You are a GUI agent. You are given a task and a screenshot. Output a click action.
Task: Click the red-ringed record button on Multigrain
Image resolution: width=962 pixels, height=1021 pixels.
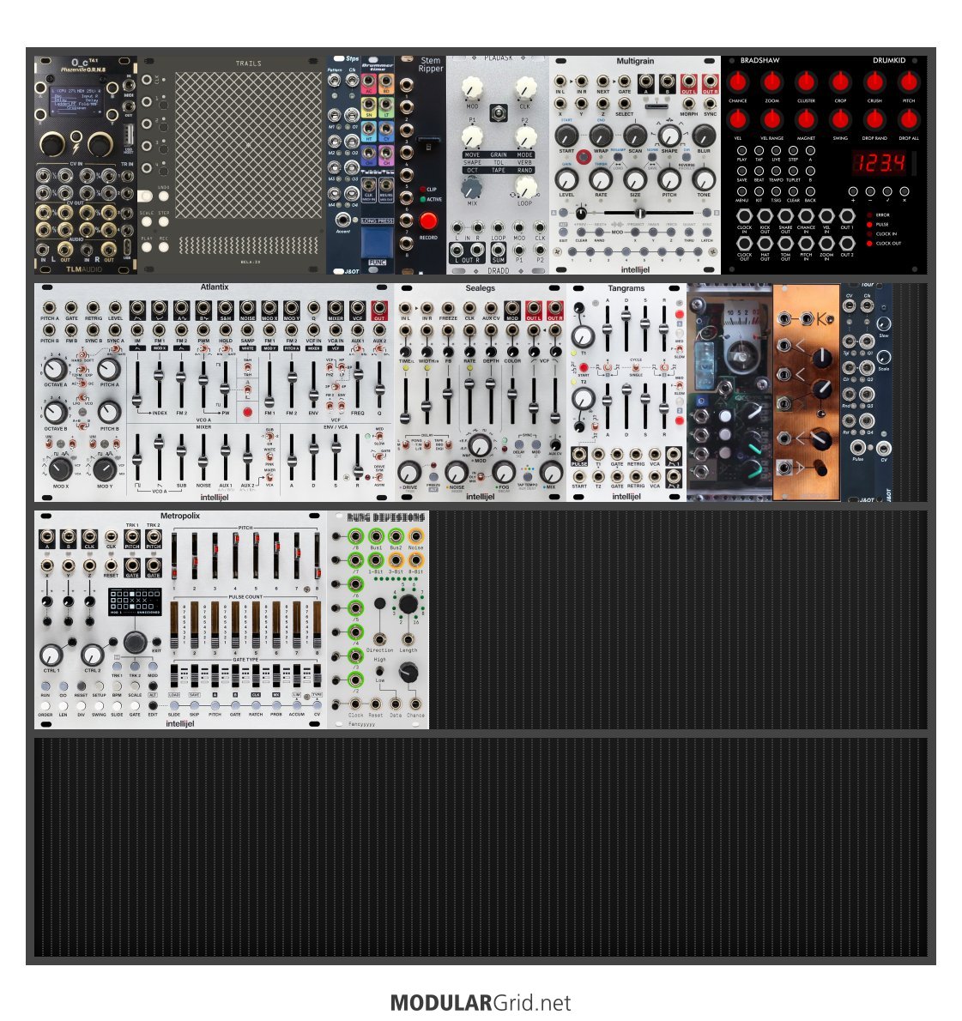pyautogui.click(x=584, y=157)
